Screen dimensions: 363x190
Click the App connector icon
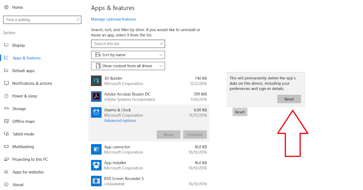[x=96, y=149]
